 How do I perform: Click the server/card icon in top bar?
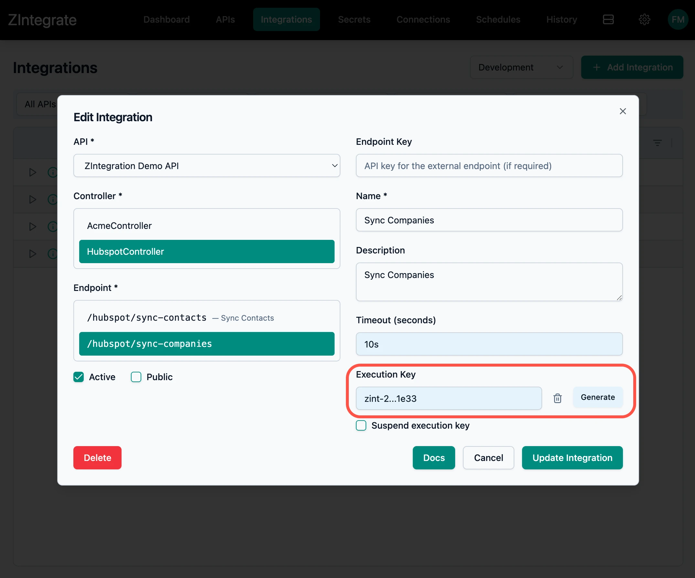tap(608, 19)
